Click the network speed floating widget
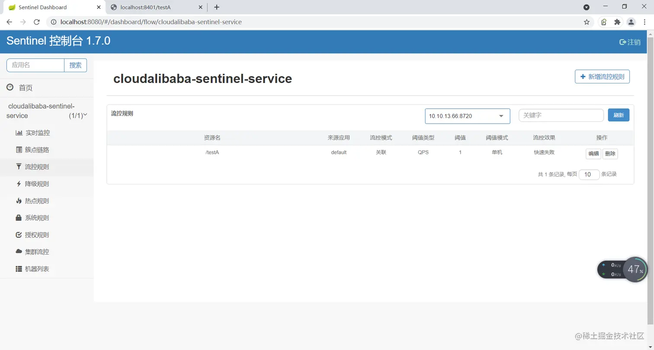Viewport: 654px width, 350px height. click(x=611, y=270)
